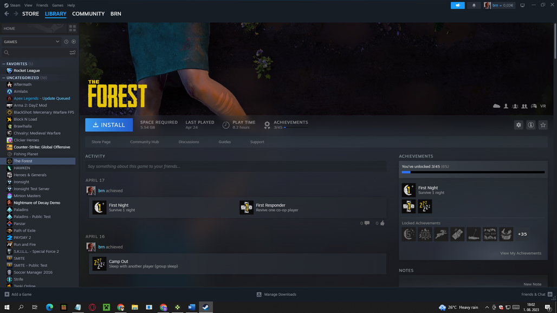Screen dimensions: 557x313
Task: Click the activity status text box
Action: click(x=236, y=166)
